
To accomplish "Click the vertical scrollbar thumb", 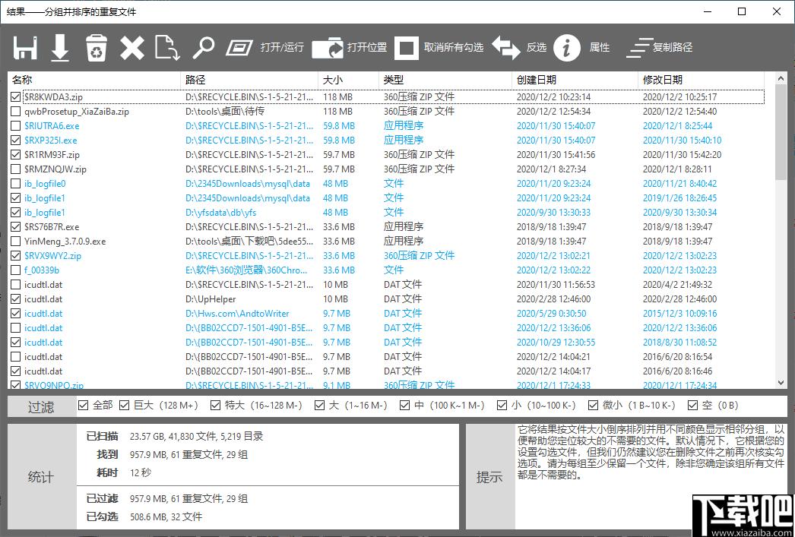I will coord(781,132).
